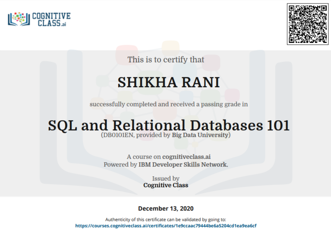Click the Cognitive Class book logo icon
This screenshot has height=232, width=331.
[x=19, y=19]
